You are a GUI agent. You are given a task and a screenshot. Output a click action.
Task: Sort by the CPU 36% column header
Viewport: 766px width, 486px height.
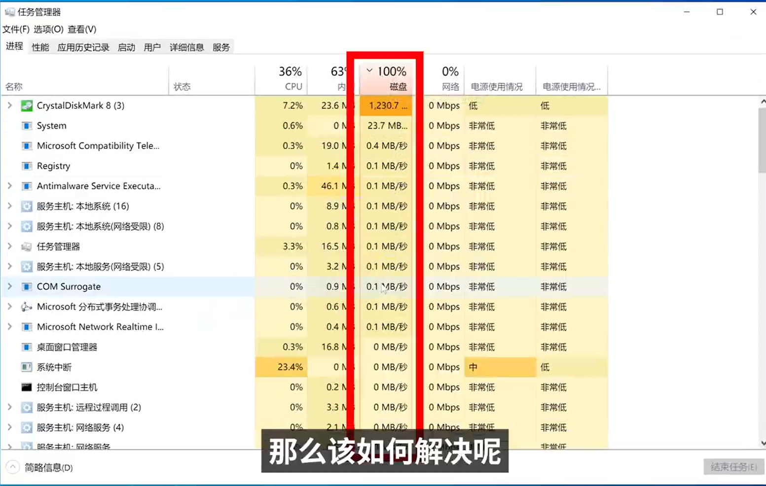pyautogui.click(x=281, y=79)
